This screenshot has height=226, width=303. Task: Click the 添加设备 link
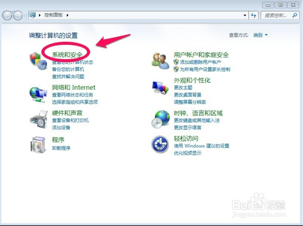(x=61, y=128)
